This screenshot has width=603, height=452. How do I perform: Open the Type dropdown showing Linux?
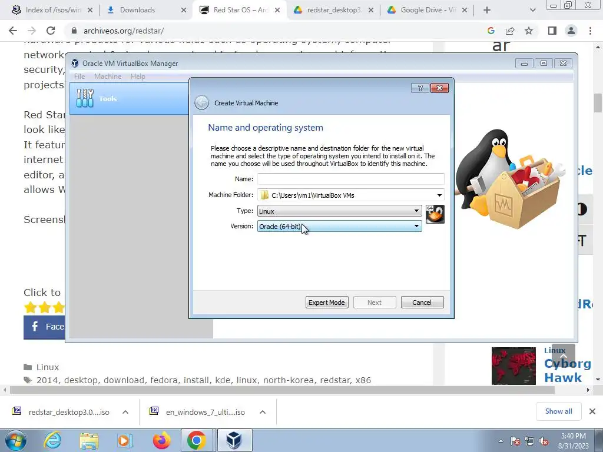[339, 211]
